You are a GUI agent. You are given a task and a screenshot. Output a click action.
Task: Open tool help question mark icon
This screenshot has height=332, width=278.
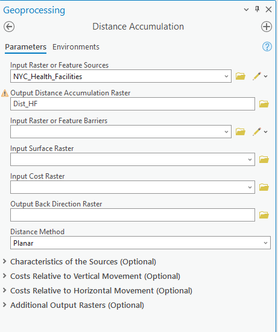[x=267, y=46]
